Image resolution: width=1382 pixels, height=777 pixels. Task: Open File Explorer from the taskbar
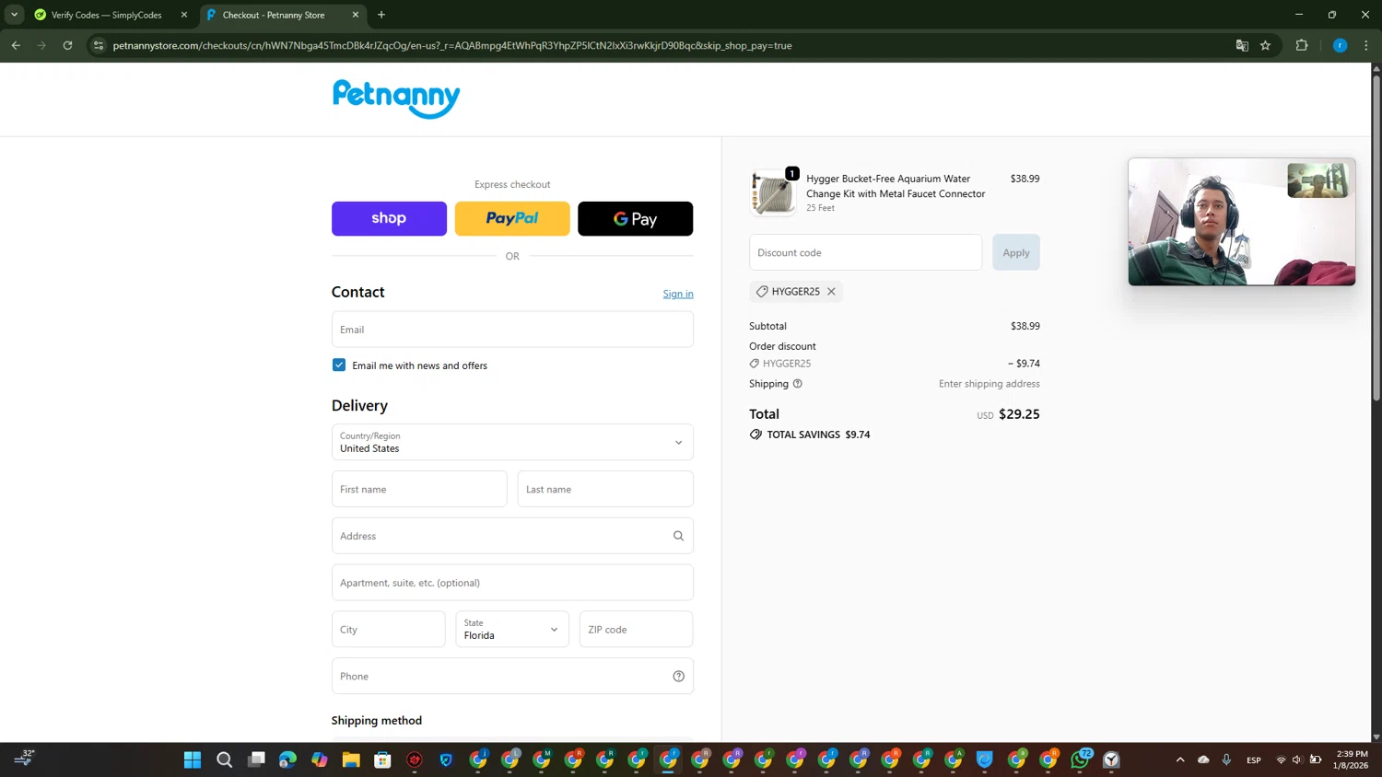(x=351, y=760)
